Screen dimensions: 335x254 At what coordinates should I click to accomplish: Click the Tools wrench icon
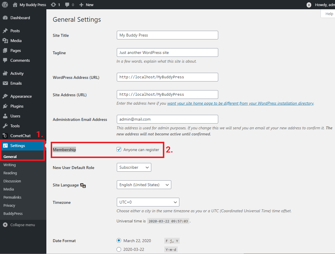pyautogui.click(x=5, y=126)
